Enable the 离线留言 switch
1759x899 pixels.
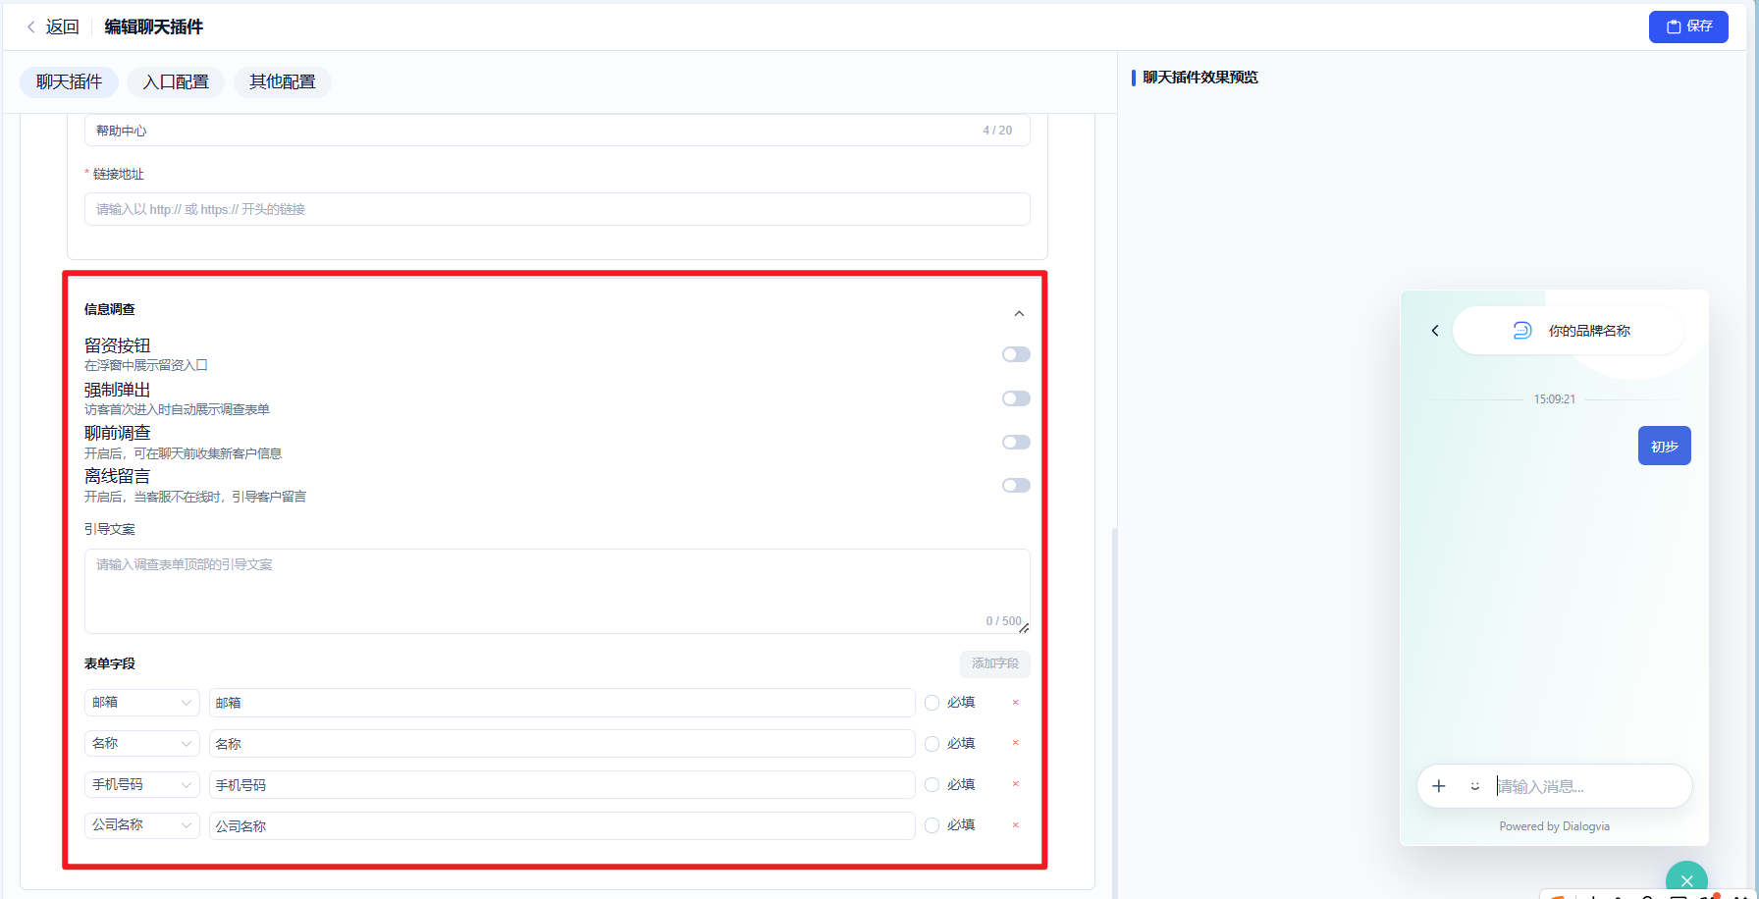1016,486
